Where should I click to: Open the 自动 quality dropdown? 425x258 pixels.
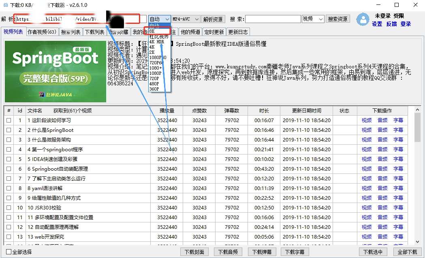tap(159, 19)
